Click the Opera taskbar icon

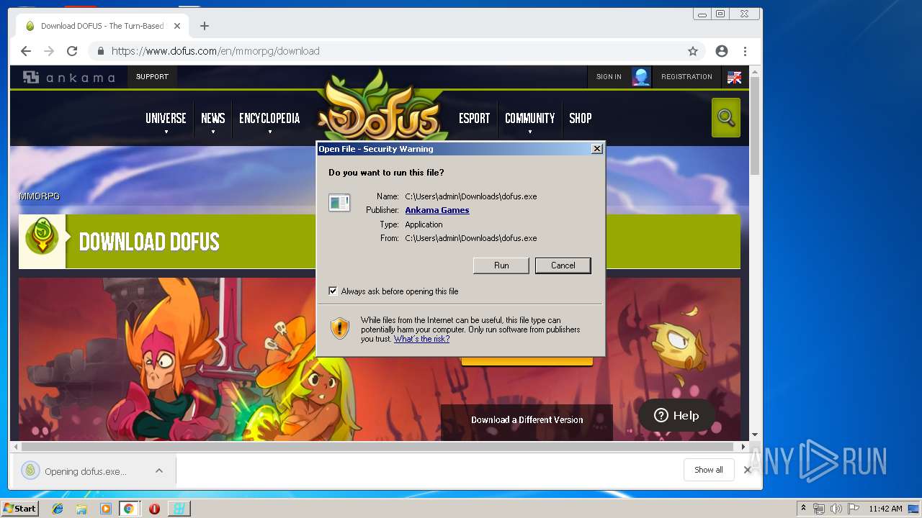[x=154, y=509]
